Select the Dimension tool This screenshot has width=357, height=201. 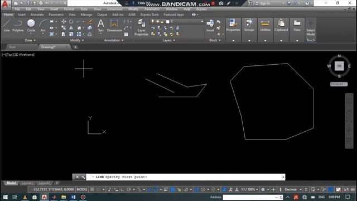(114, 26)
